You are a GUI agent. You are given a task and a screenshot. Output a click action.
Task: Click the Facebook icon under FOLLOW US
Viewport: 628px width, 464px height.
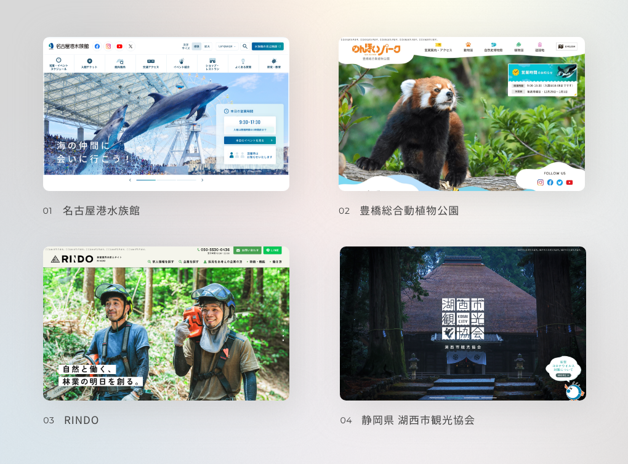(550, 183)
